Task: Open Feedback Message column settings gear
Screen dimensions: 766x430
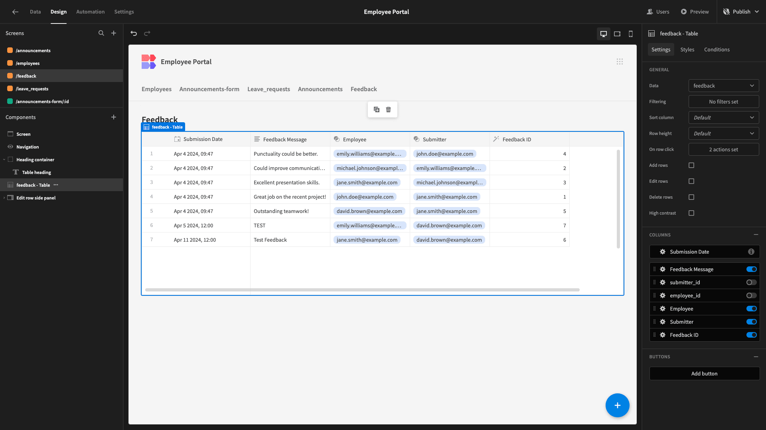Action: (x=663, y=269)
